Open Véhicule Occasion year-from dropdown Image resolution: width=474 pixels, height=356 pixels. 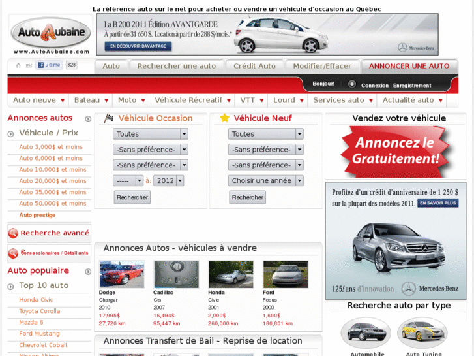[x=128, y=180]
